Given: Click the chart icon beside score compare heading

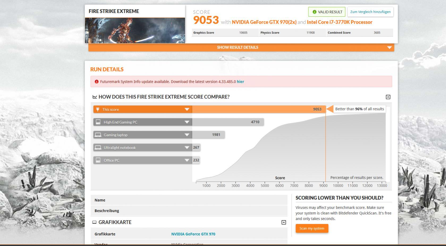Looking at the screenshot, I should pyautogui.click(x=95, y=97).
